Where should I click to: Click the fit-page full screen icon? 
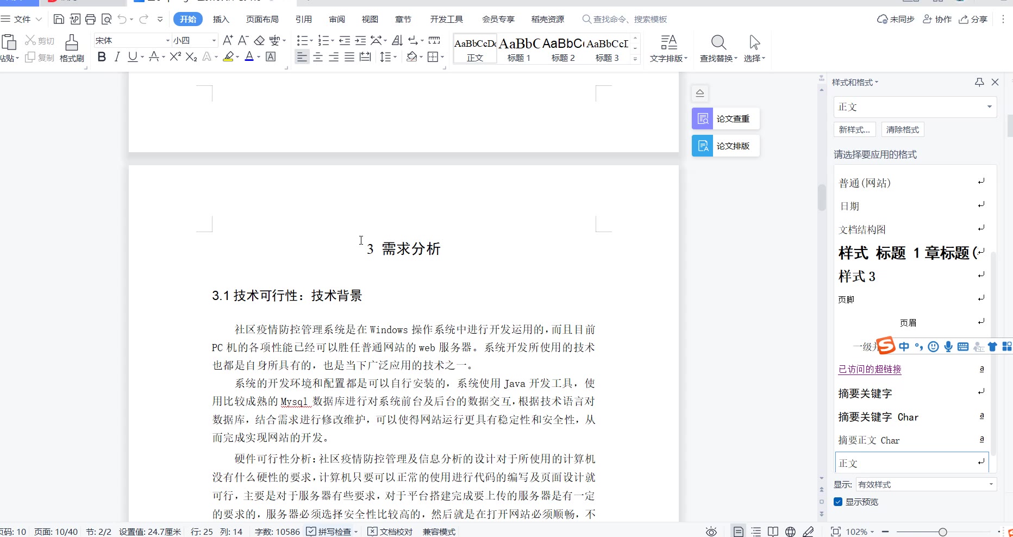(x=836, y=532)
